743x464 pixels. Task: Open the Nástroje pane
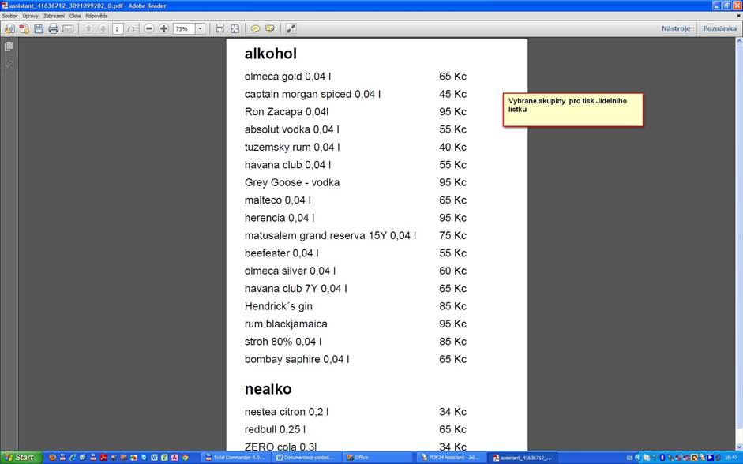click(x=676, y=28)
